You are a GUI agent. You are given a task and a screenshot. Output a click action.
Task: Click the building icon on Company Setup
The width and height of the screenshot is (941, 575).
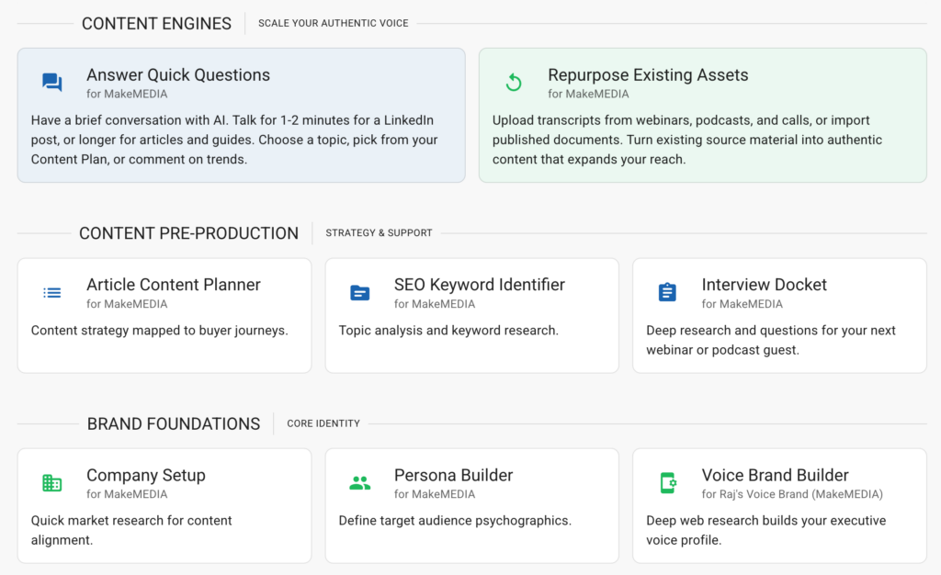click(52, 482)
